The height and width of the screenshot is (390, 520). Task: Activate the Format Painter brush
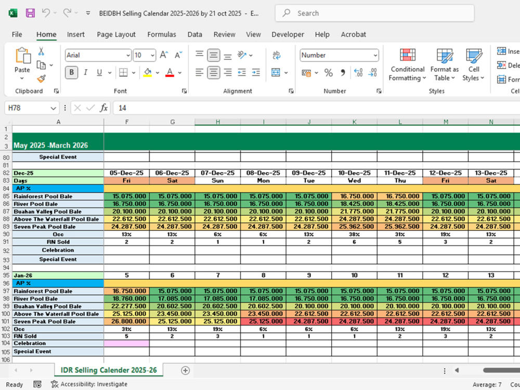[41, 79]
